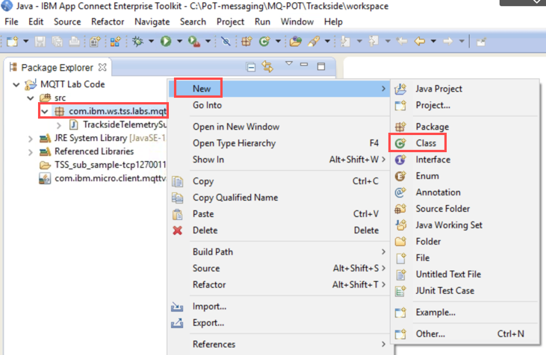
Task: Expand TracksideTelemetrySu Java file node
Action: pyautogui.click(x=59, y=125)
